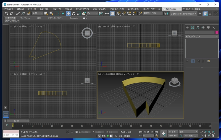Open the Rendering (レンダリング) menu

(x=133, y=9)
